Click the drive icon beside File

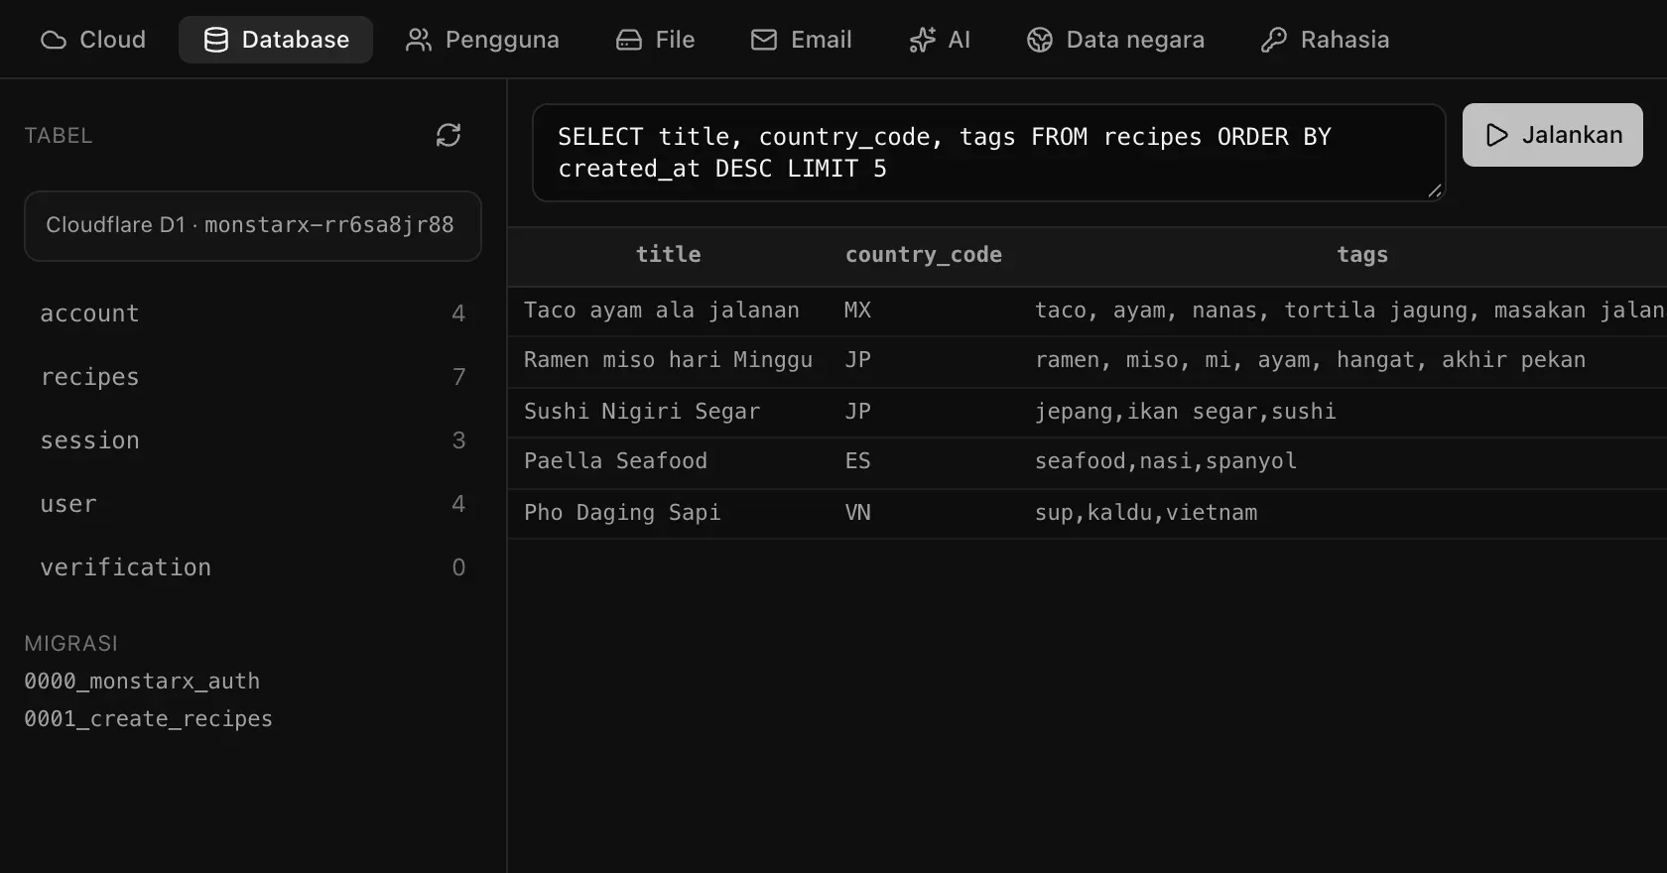(629, 40)
